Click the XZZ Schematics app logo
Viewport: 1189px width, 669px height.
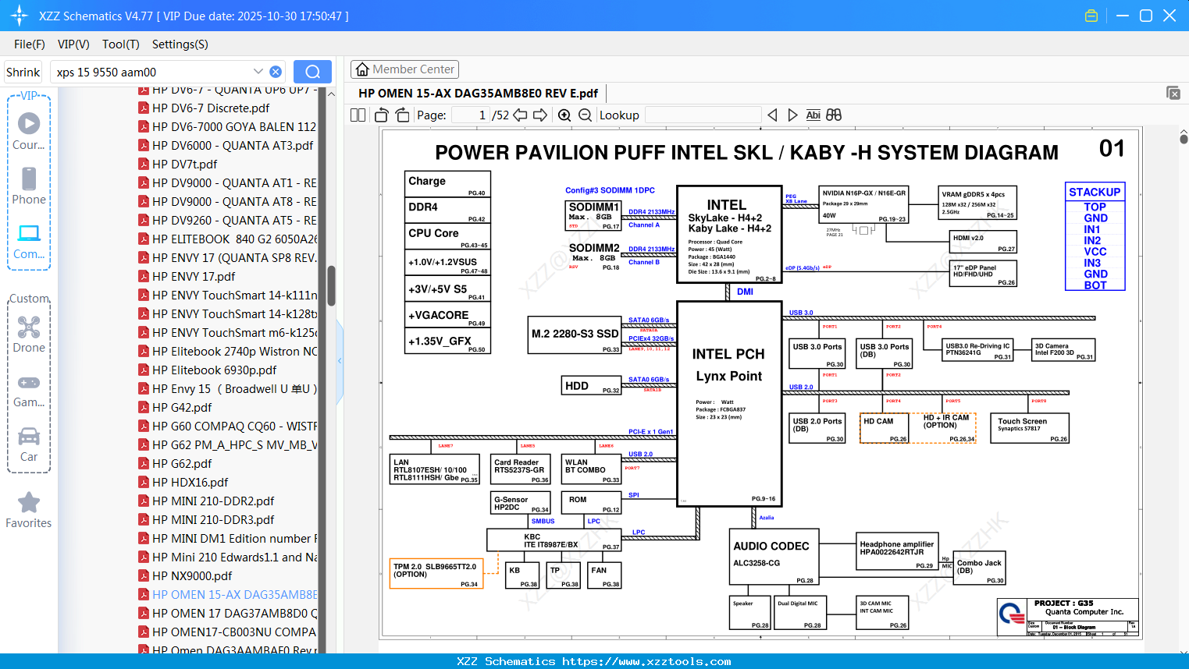point(19,16)
